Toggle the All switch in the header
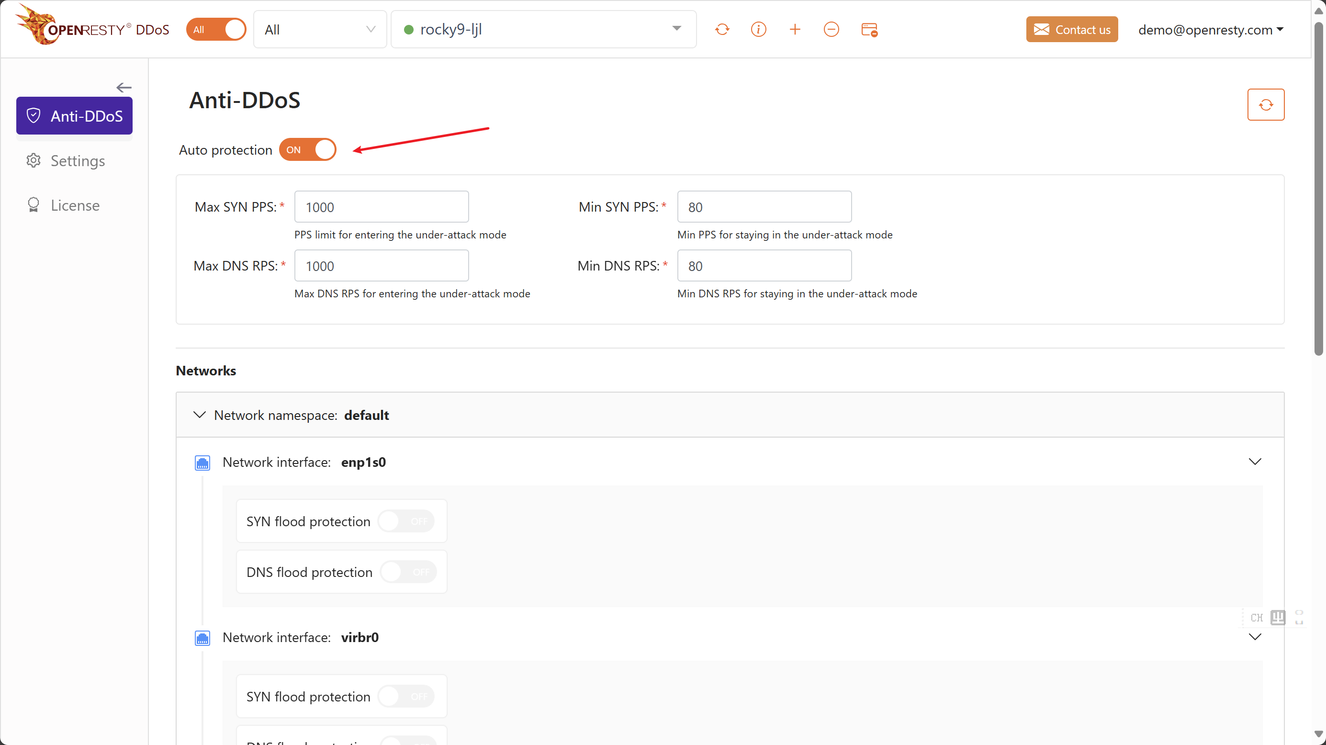Viewport: 1326px width, 745px height. tap(216, 29)
